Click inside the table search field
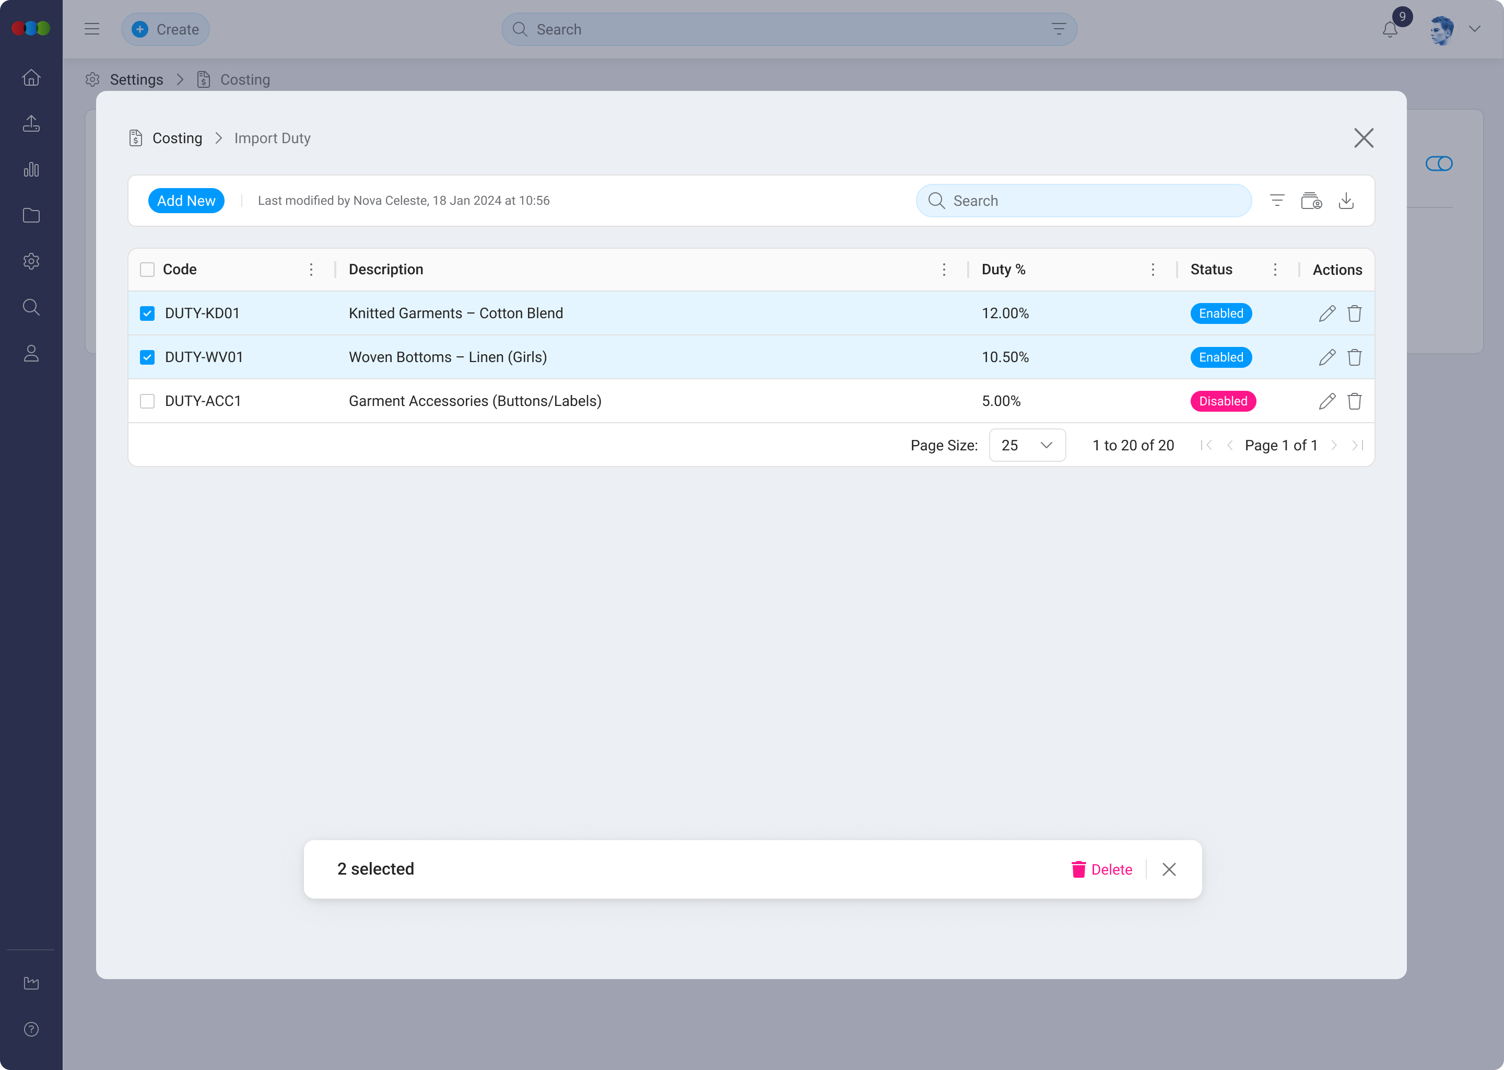 click(x=1083, y=200)
